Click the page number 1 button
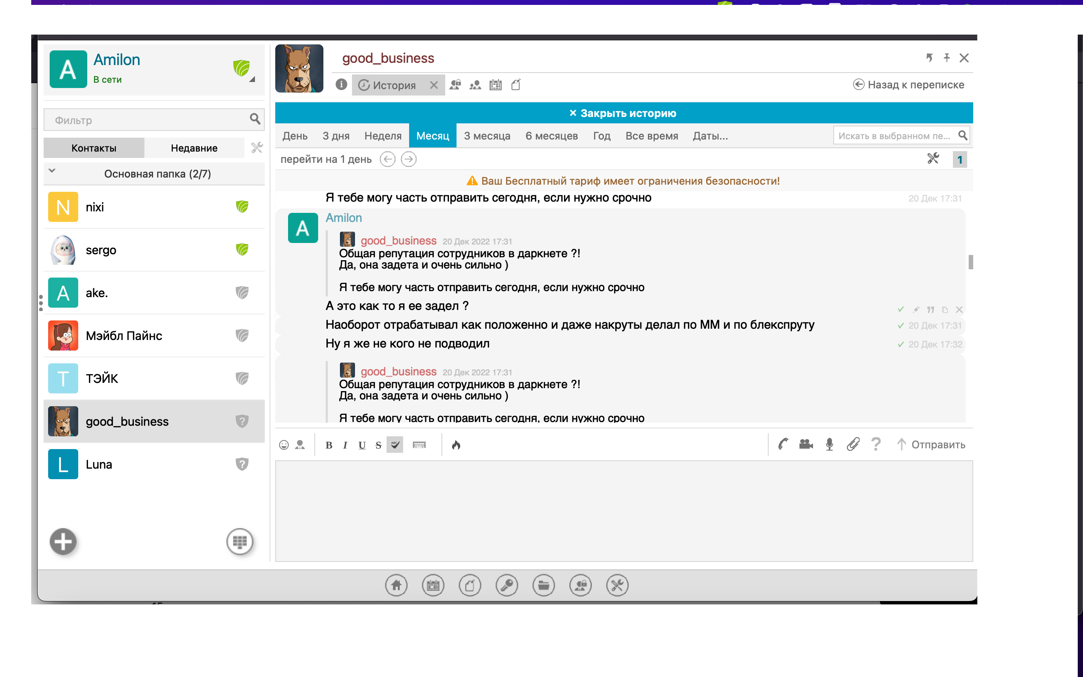 click(960, 160)
